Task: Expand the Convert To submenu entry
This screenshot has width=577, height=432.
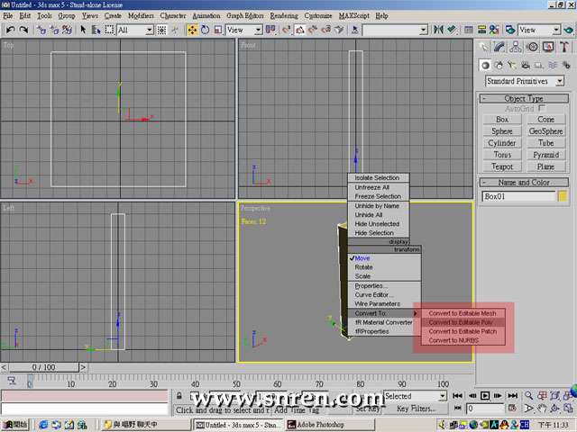Action: 383,313
